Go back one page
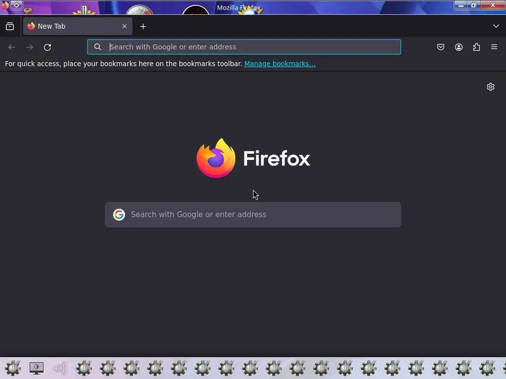Viewport: 506px width, 379px height. click(12, 47)
